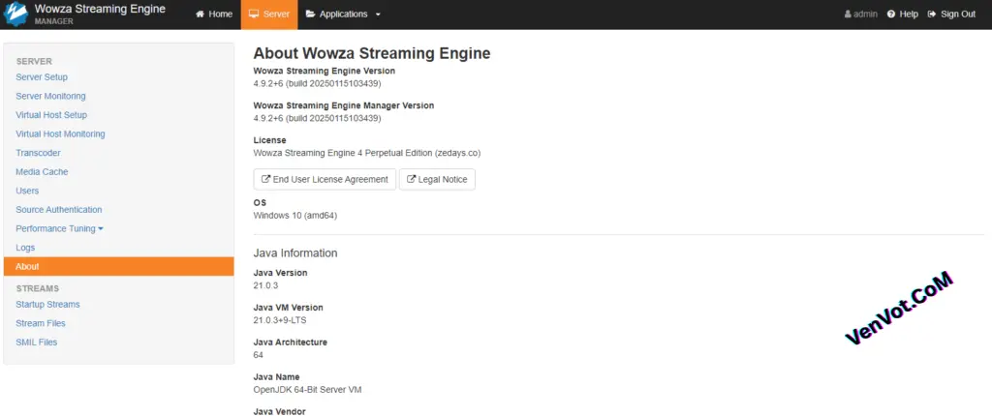Click the Server monitor icon
This screenshot has height=416, width=992.
tap(254, 14)
